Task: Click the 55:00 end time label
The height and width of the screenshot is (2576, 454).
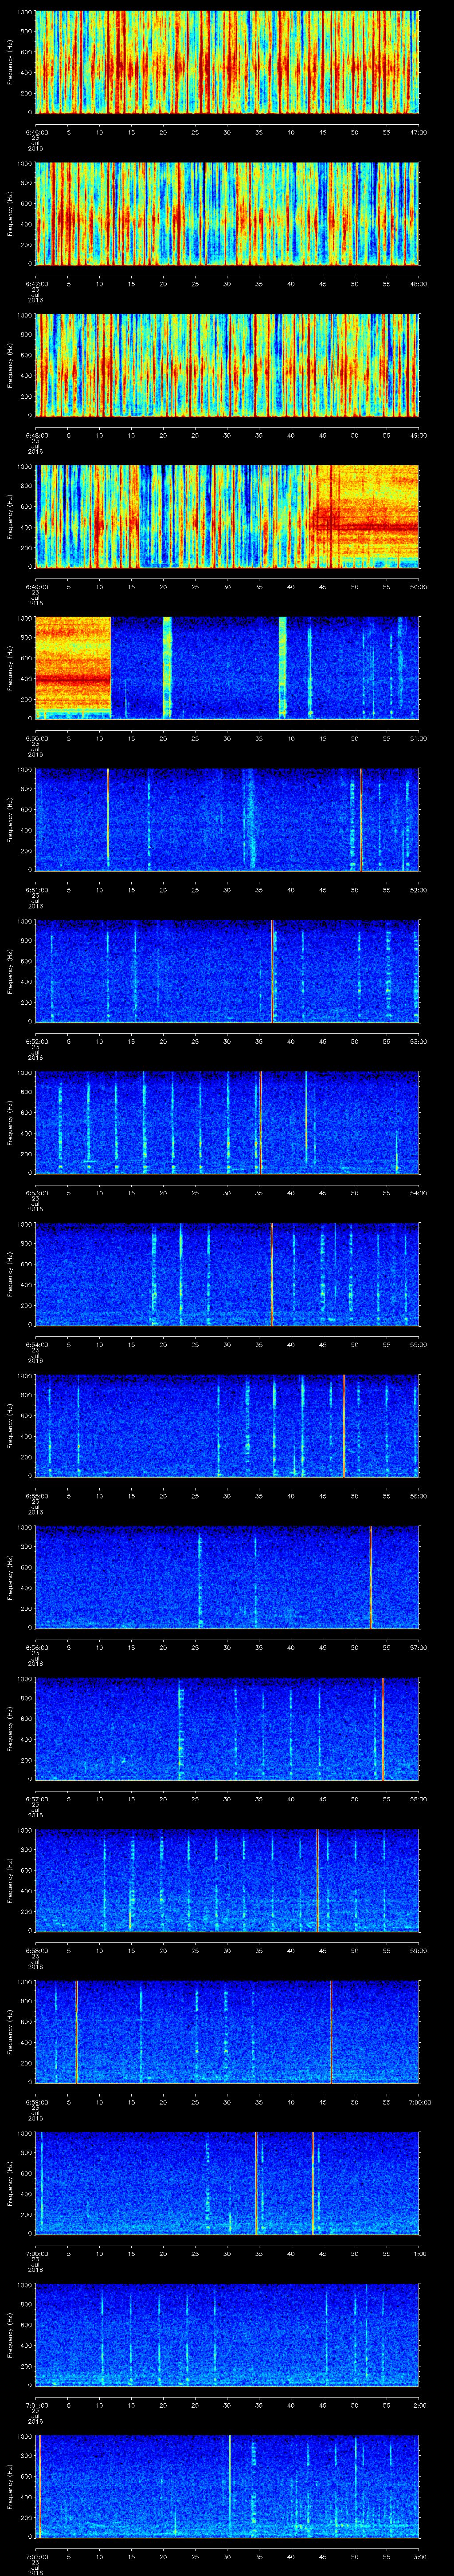Action: click(418, 1344)
